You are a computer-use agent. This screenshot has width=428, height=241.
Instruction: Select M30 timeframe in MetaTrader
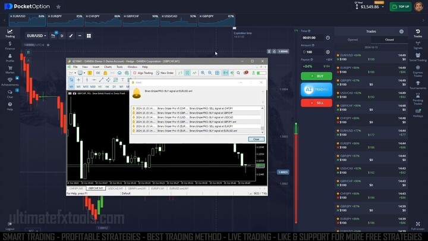pyautogui.click(x=93, y=87)
